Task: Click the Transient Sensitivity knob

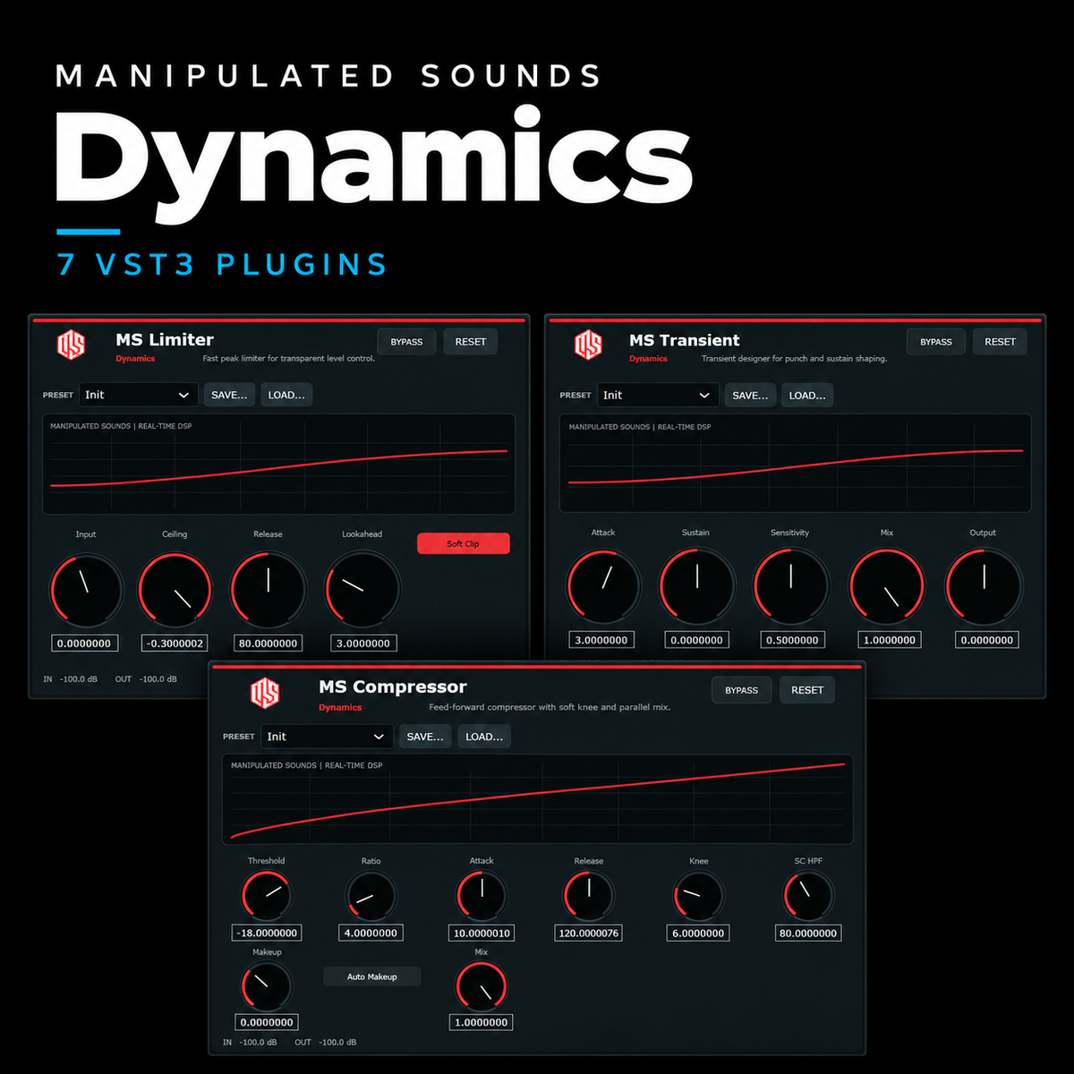Action: point(791,586)
